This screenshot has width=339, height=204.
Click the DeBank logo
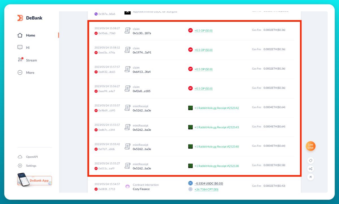pyautogui.click(x=30, y=18)
